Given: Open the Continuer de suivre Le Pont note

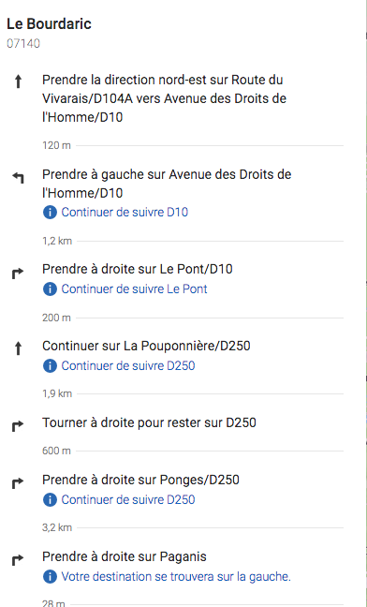Looking at the screenshot, I should point(134,289).
